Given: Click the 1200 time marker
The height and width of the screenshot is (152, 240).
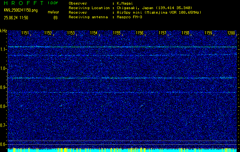Looking at the screenshot, I should coord(231,33).
